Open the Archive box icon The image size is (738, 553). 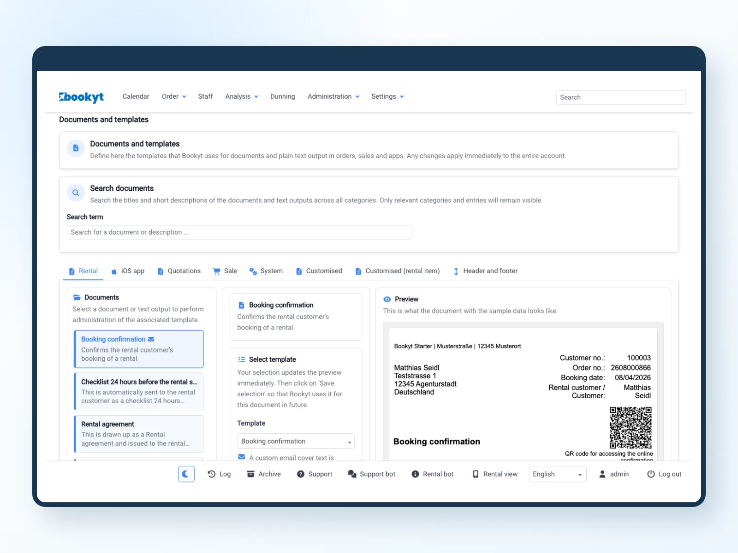pos(250,474)
